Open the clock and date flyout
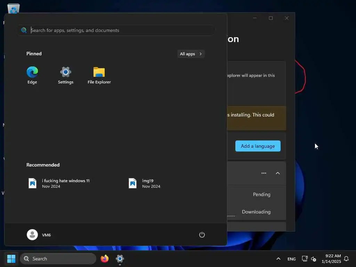The image size is (356, 267). click(x=331, y=259)
